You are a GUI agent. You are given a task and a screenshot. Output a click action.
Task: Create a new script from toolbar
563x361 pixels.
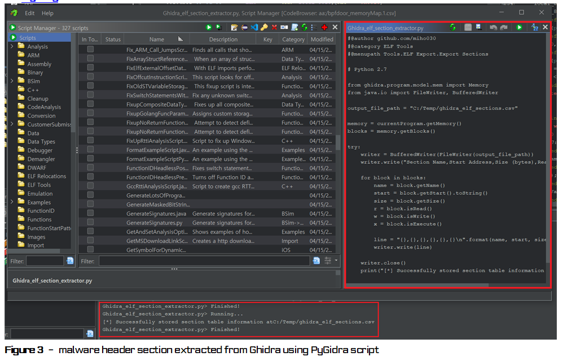(x=294, y=28)
